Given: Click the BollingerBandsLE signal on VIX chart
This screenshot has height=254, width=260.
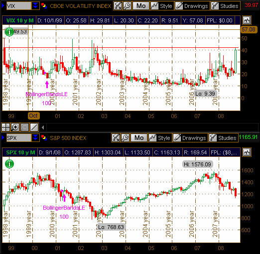Looking at the screenshot, I should 46,94.
